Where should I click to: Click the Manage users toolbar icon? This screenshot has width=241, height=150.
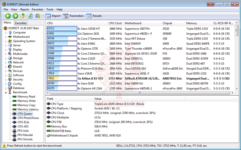(x=37, y=16)
